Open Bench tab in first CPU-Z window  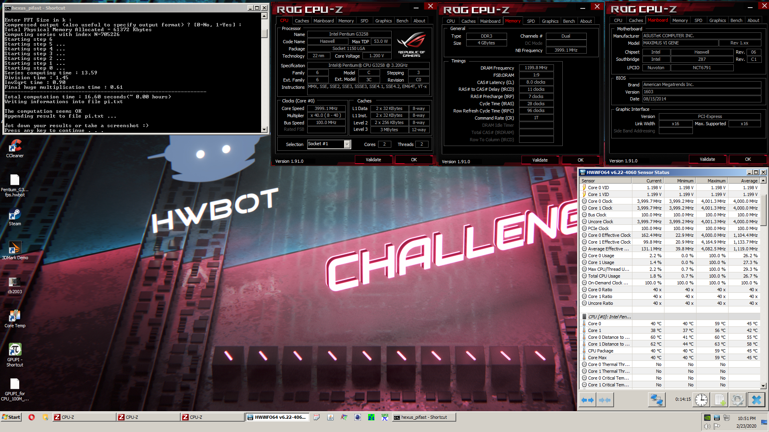(402, 21)
